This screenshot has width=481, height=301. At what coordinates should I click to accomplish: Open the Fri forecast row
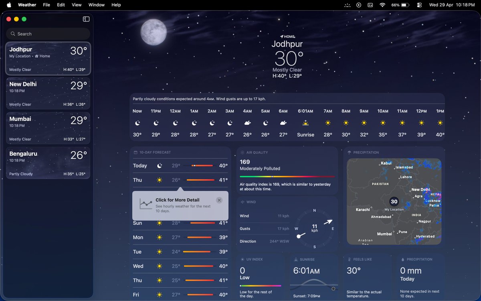click(180, 295)
